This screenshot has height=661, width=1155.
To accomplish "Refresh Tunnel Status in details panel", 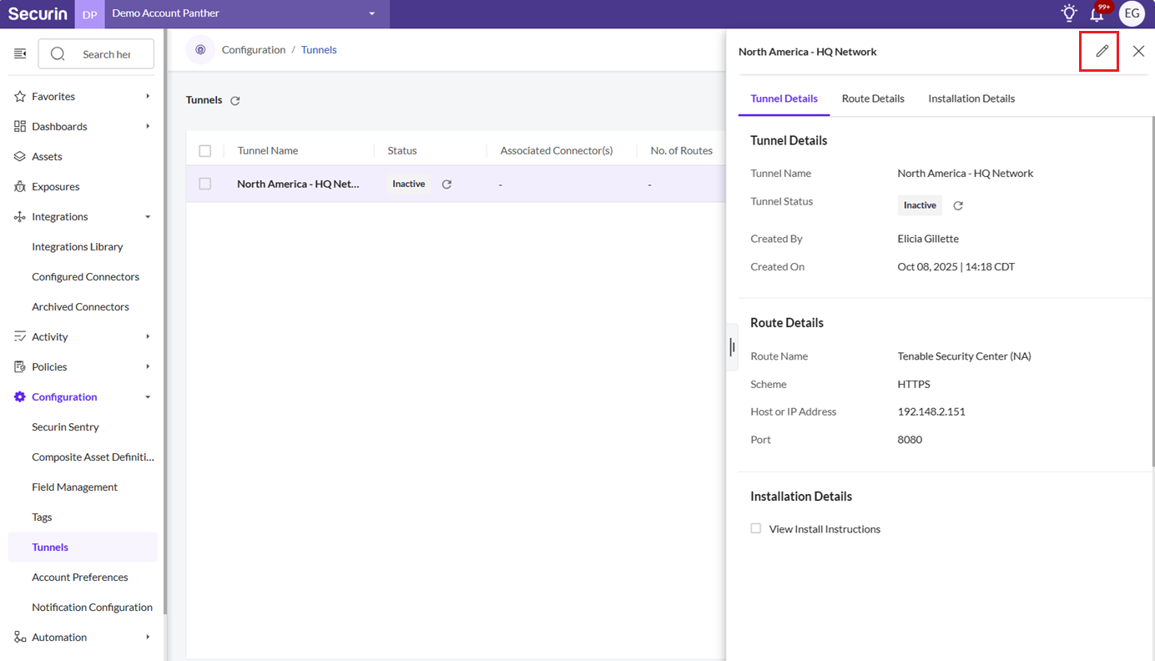I will coord(958,205).
